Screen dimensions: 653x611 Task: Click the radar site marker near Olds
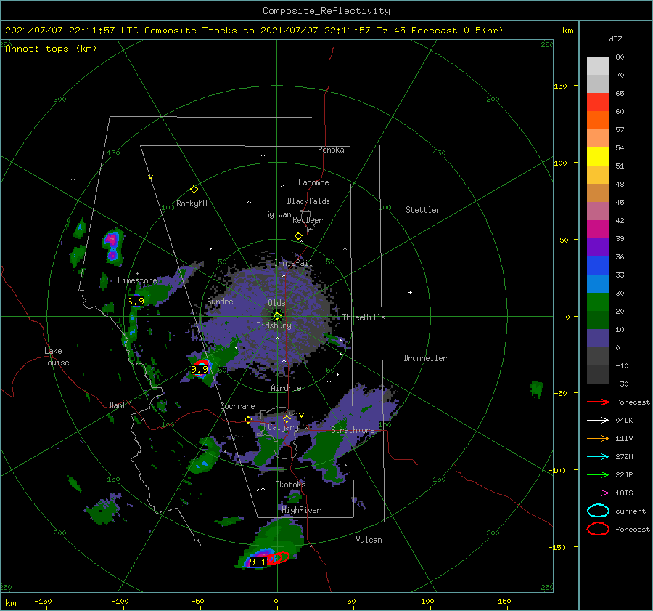pos(277,316)
